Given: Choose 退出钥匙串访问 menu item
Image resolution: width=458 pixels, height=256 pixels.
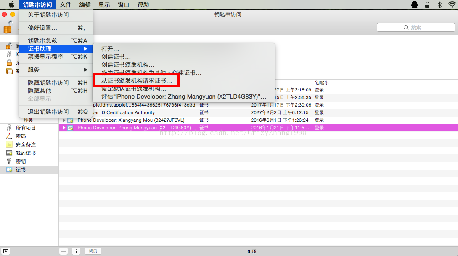Looking at the screenshot, I should [56, 112].
